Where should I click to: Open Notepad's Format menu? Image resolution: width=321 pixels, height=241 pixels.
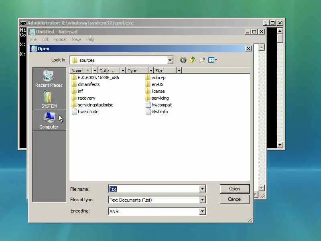point(60,39)
